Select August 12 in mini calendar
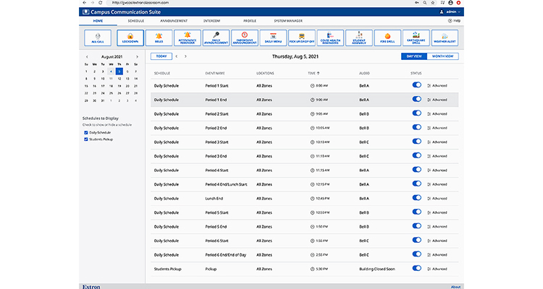Screen dimensions: 543x289 click(119, 79)
